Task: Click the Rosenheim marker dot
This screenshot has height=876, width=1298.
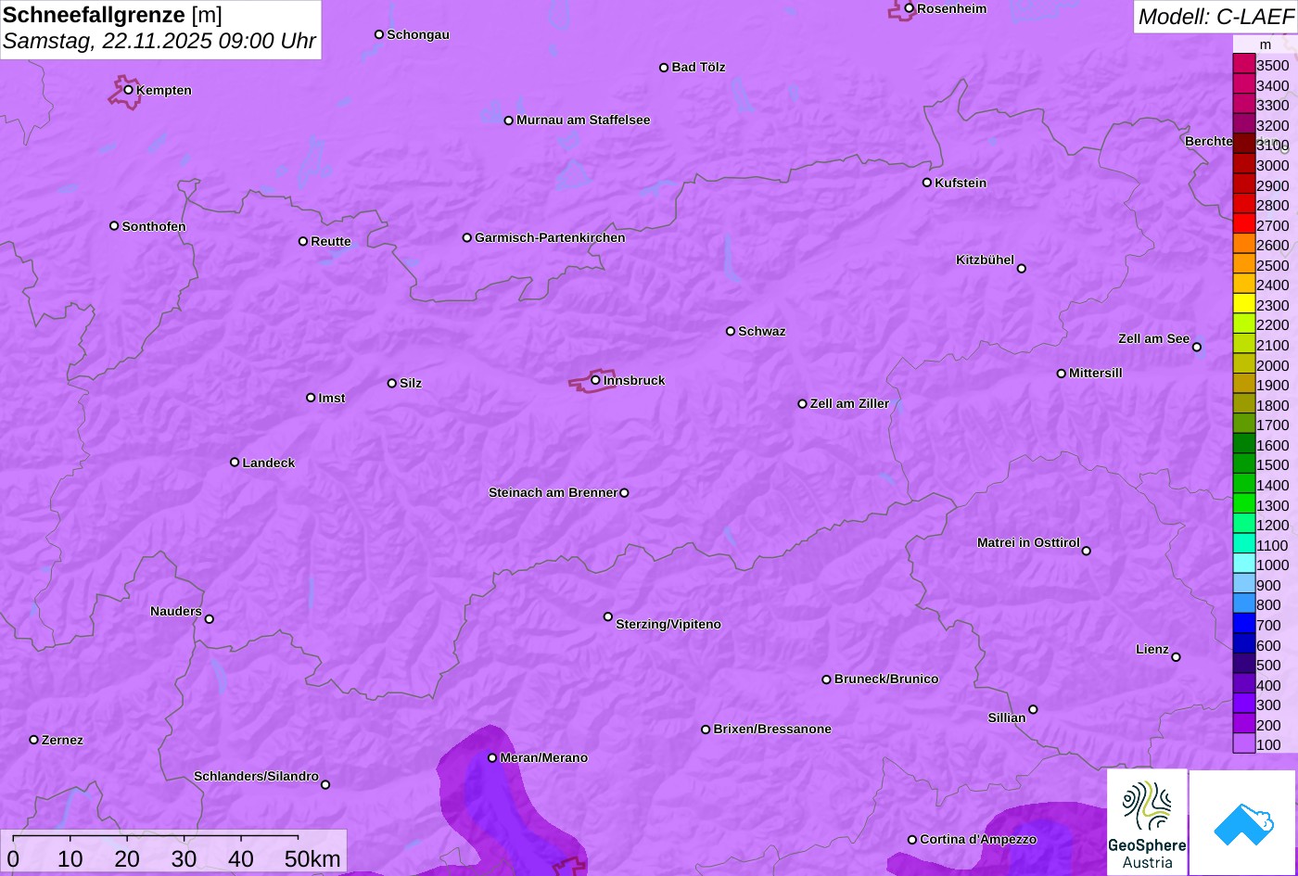Action: pos(910,8)
